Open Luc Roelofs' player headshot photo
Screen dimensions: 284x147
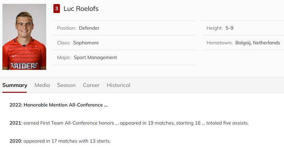pos(24,37)
